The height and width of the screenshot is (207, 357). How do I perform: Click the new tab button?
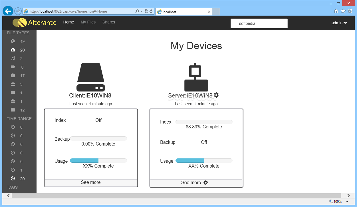point(216,12)
